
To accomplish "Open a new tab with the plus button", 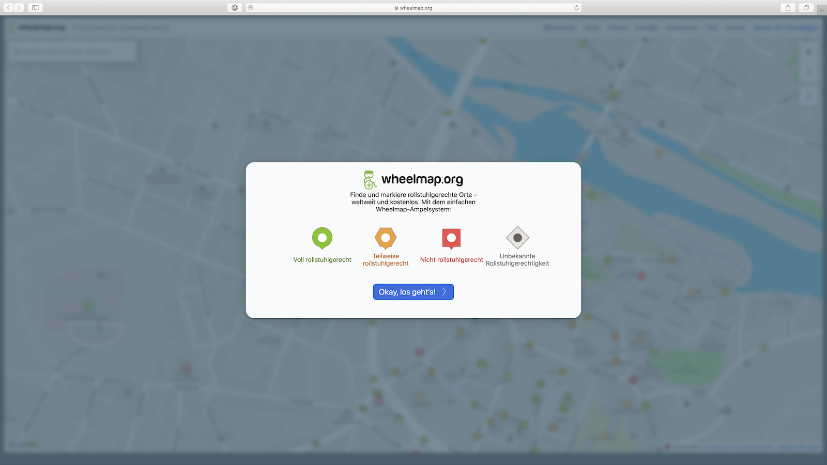I will [821, 10].
